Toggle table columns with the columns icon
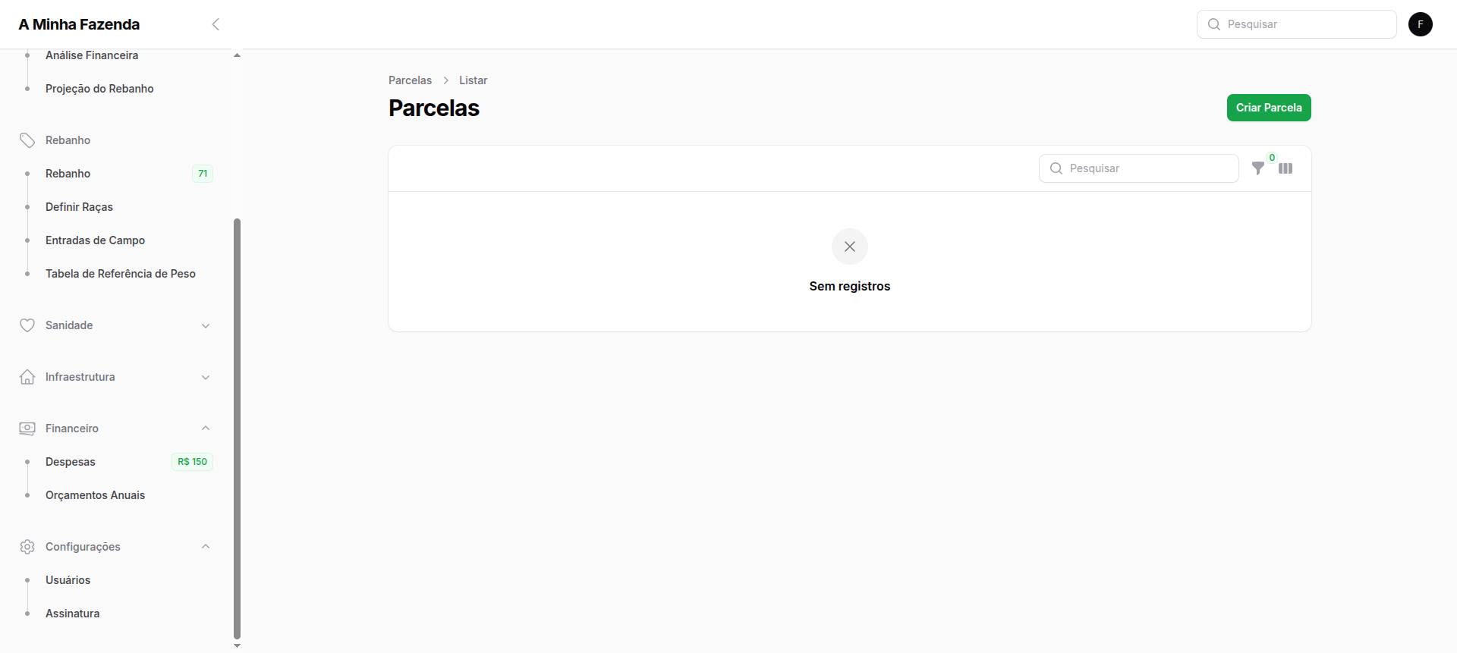1457x653 pixels. [x=1285, y=168]
